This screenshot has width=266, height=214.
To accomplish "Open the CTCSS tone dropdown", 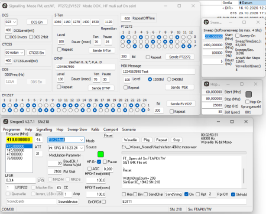I will click(15, 53).
